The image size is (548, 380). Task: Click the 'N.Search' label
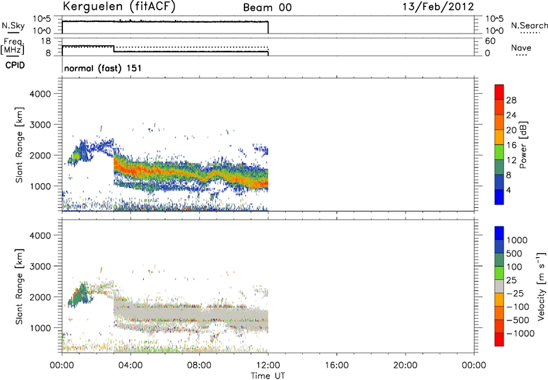(529, 25)
